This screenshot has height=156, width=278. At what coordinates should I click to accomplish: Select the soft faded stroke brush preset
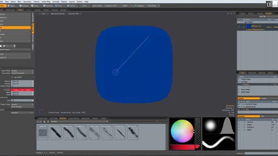pyautogui.click(x=94, y=132)
